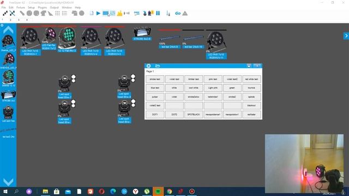
Task: Click the black stair-step toolbar icon
Action: 5,13
